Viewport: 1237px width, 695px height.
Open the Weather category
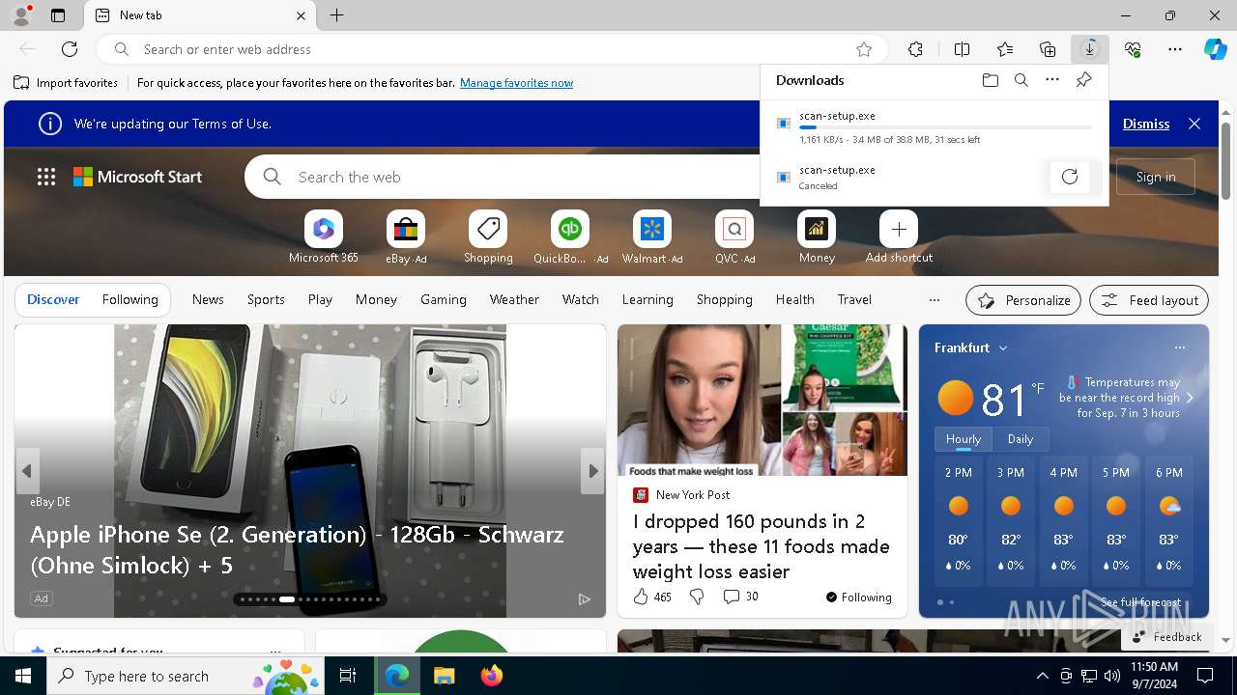tap(514, 300)
